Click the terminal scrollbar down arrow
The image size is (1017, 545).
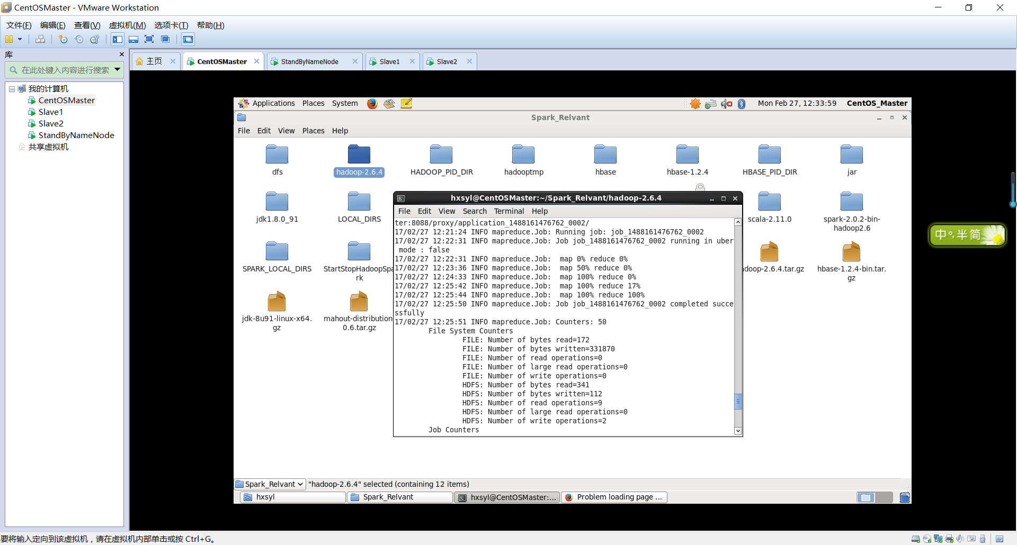(x=738, y=431)
